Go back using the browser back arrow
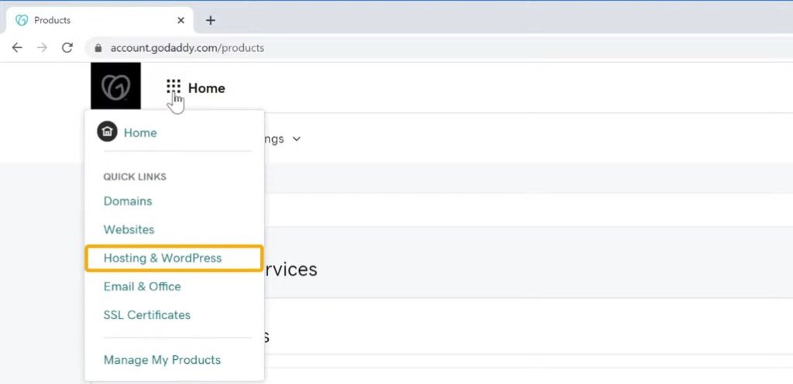The width and height of the screenshot is (793, 384). click(17, 48)
